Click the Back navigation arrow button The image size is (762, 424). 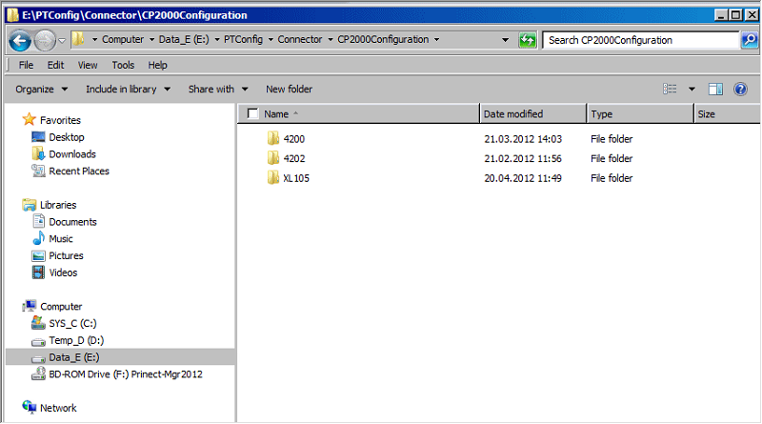(x=20, y=40)
